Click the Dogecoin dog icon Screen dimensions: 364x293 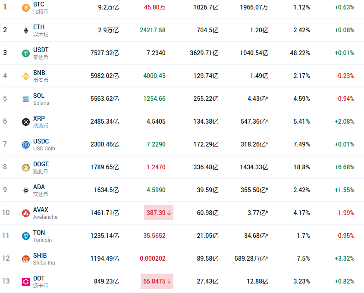(x=26, y=167)
